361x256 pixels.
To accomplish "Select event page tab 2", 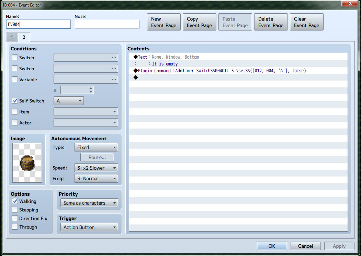I will click(24, 37).
